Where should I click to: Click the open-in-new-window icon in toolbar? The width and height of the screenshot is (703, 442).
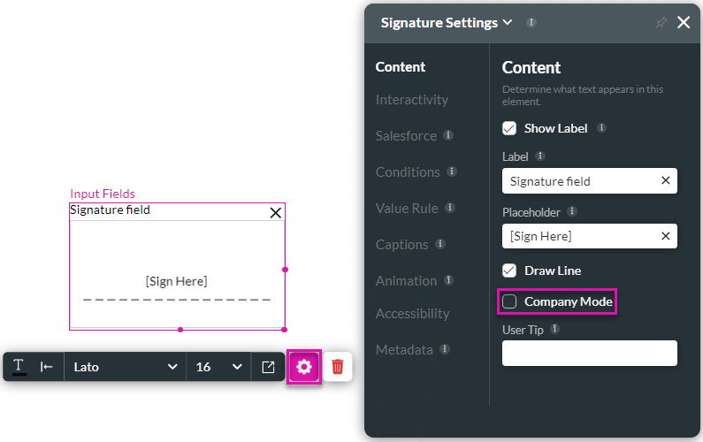pyautogui.click(x=268, y=367)
